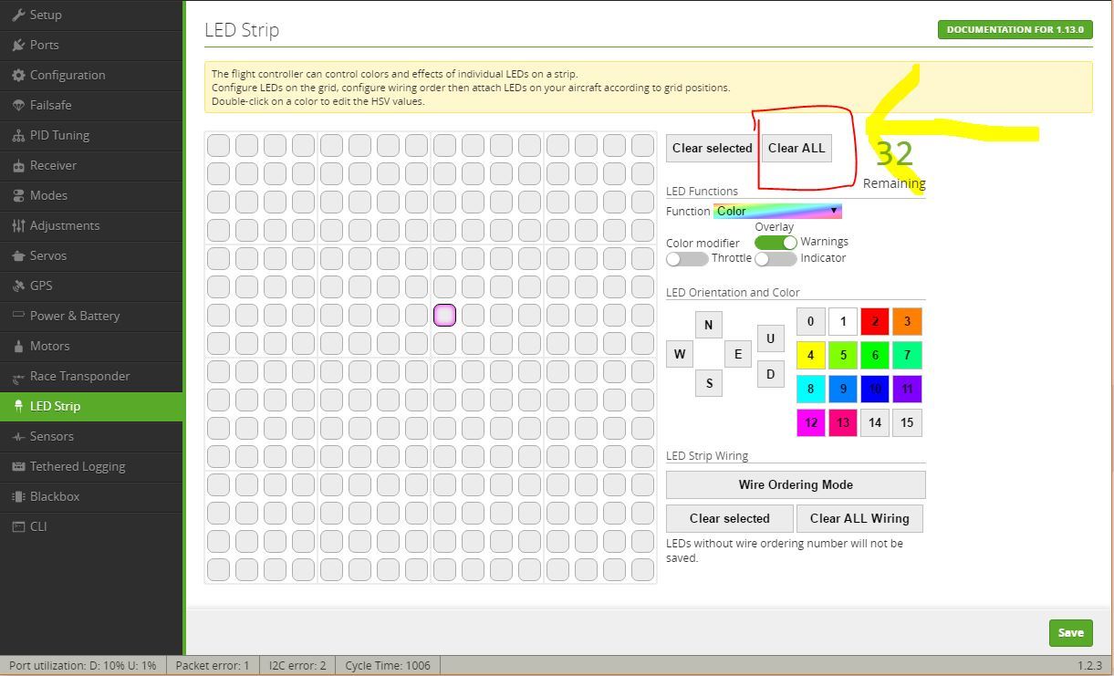The height and width of the screenshot is (676, 1114).
Task: Choose orange color swatch 3
Action: (907, 321)
